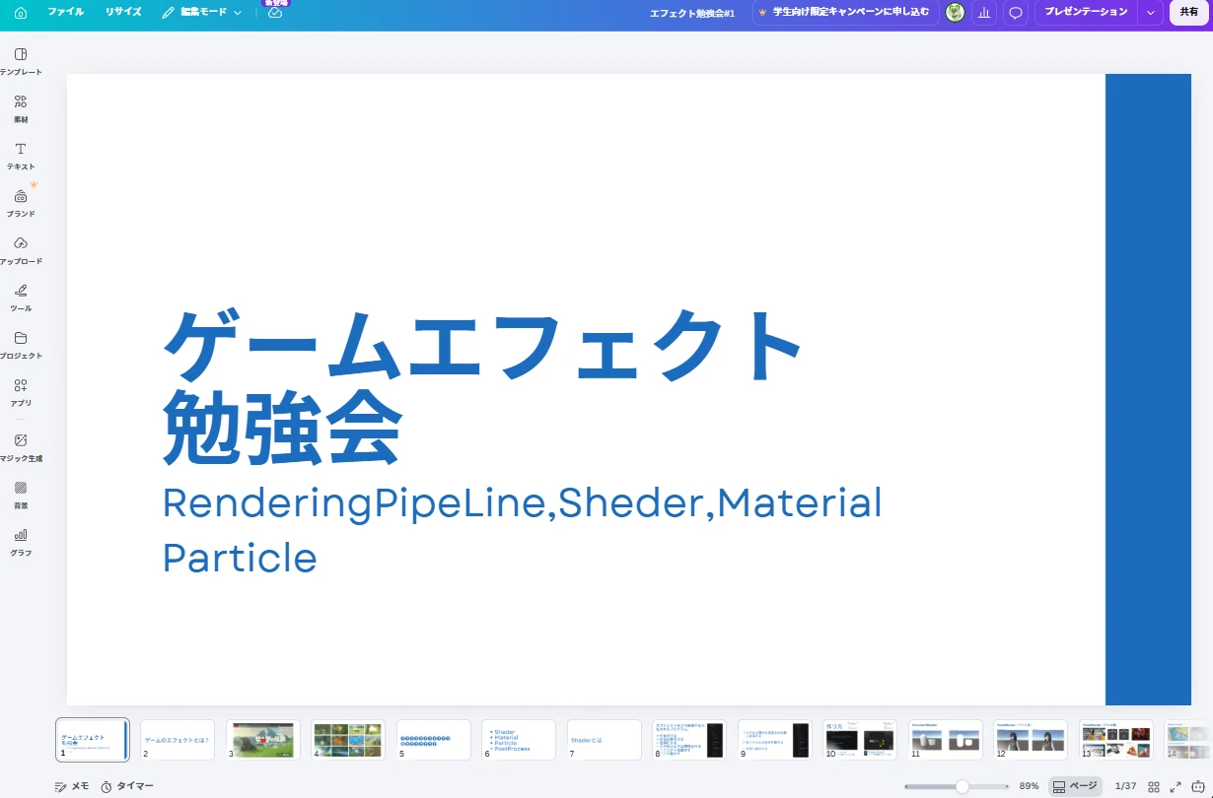Open the マジック生成 panel
The image size is (1213, 798).
point(21,447)
